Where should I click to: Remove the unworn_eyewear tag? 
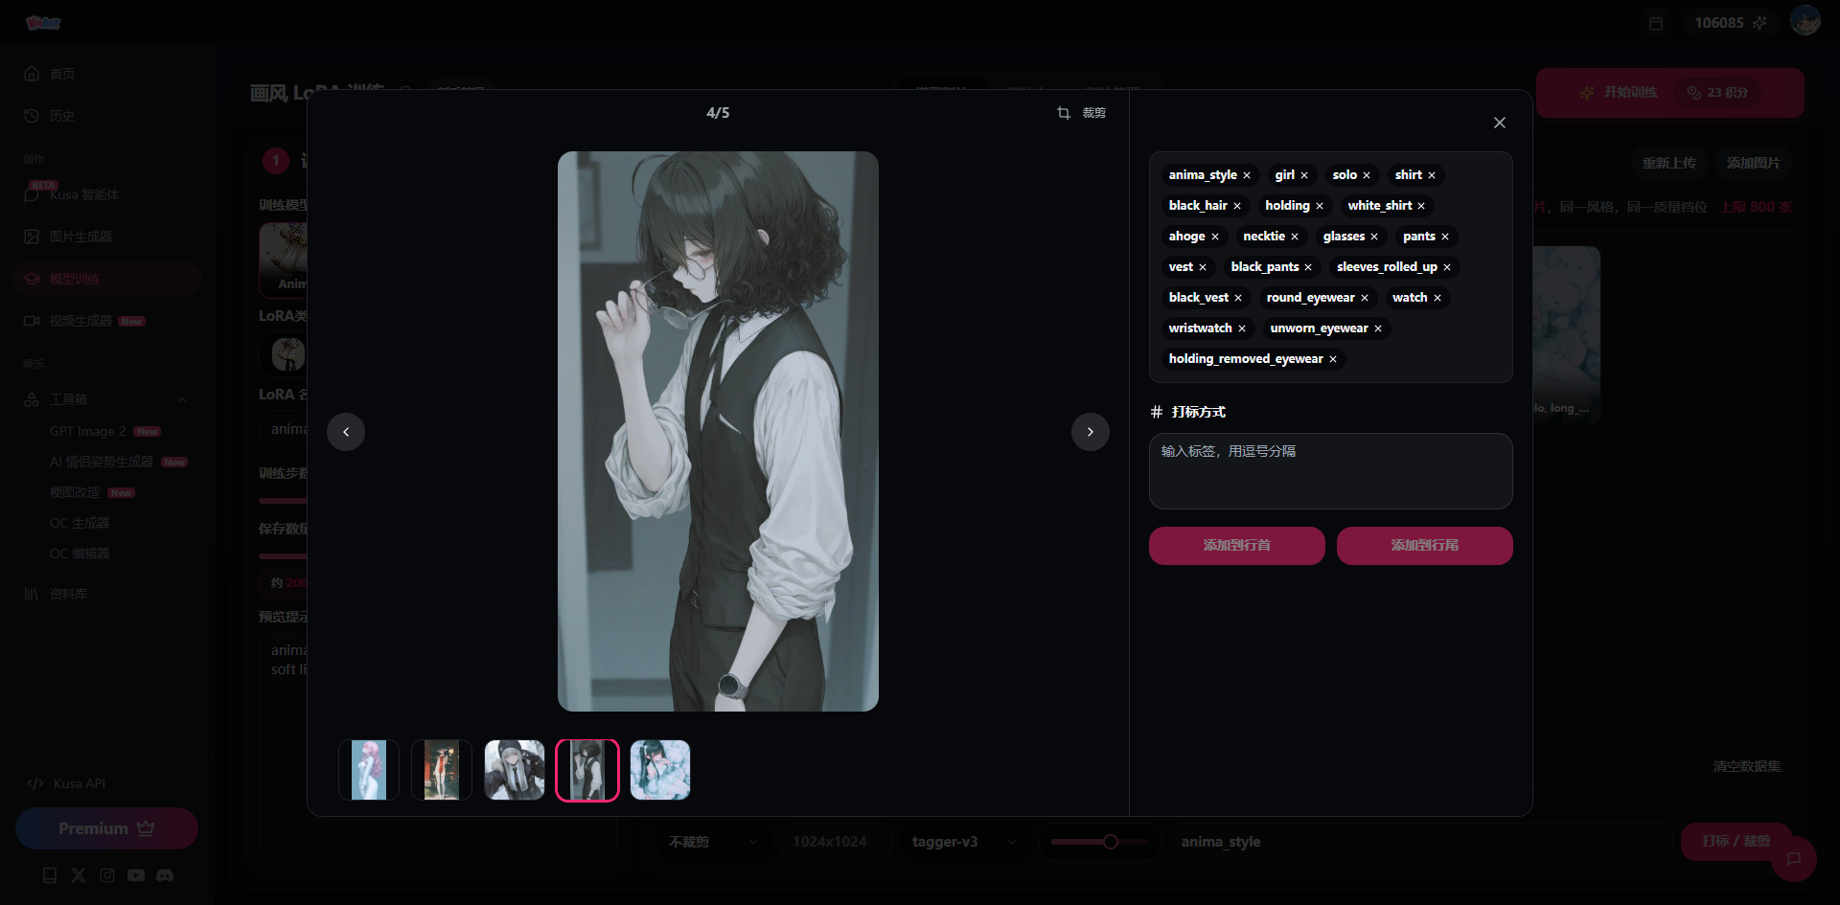tap(1378, 328)
